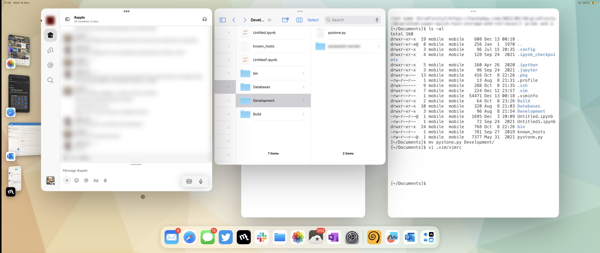
Task: Open Slack search magnifier in sidebar
Action: [x=50, y=80]
